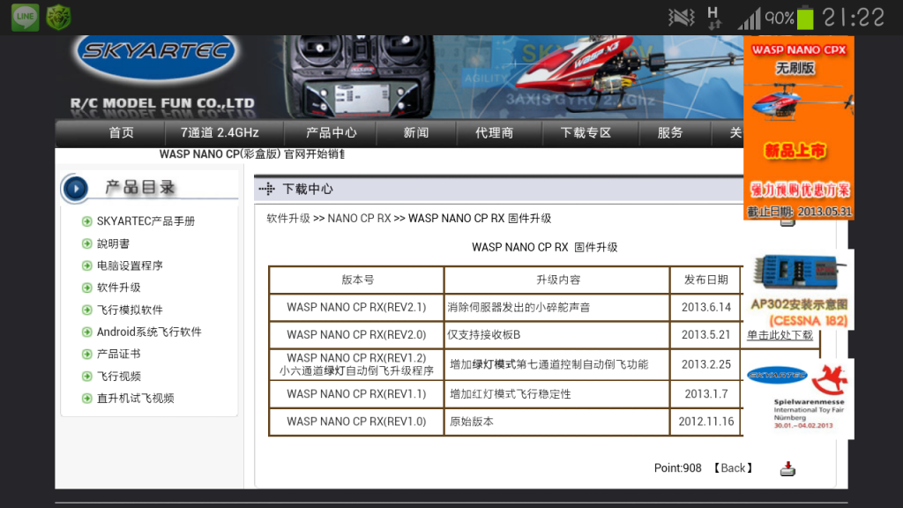Screen dimensions: 903x508
Task: Open 产品证书 sidebar link
Action: pos(119,354)
